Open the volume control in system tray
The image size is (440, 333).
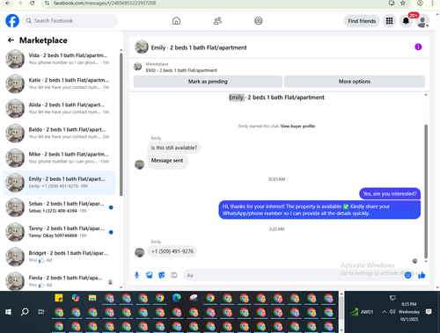(x=392, y=312)
